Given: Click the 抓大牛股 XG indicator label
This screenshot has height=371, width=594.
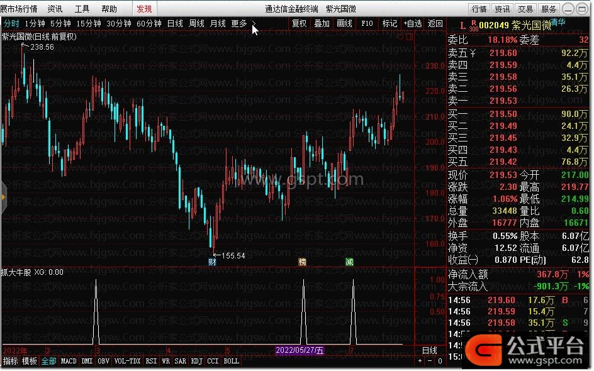Looking at the screenshot, I should click(x=32, y=272).
